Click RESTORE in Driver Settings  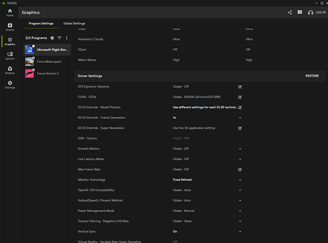(x=312, y=76)
